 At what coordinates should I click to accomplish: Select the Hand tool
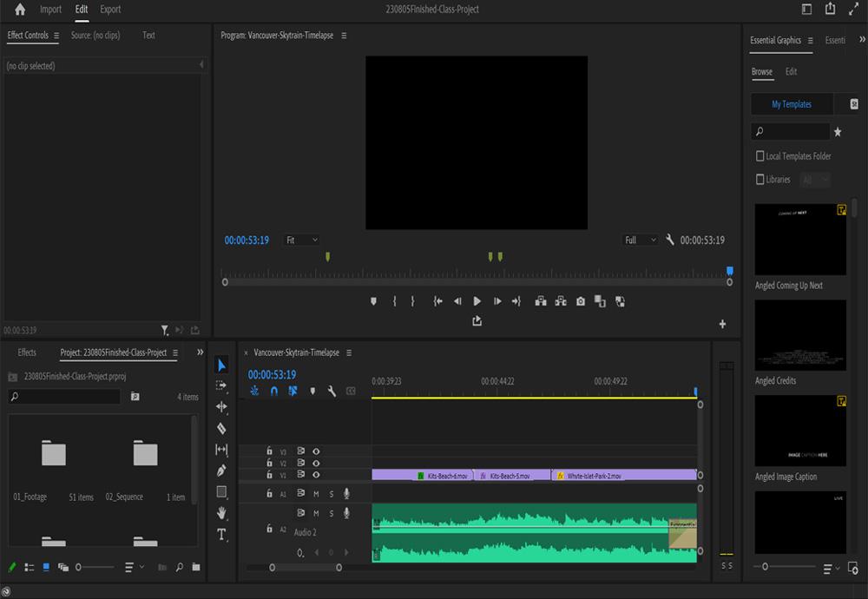pyautogui.click(x=221, y=513)
